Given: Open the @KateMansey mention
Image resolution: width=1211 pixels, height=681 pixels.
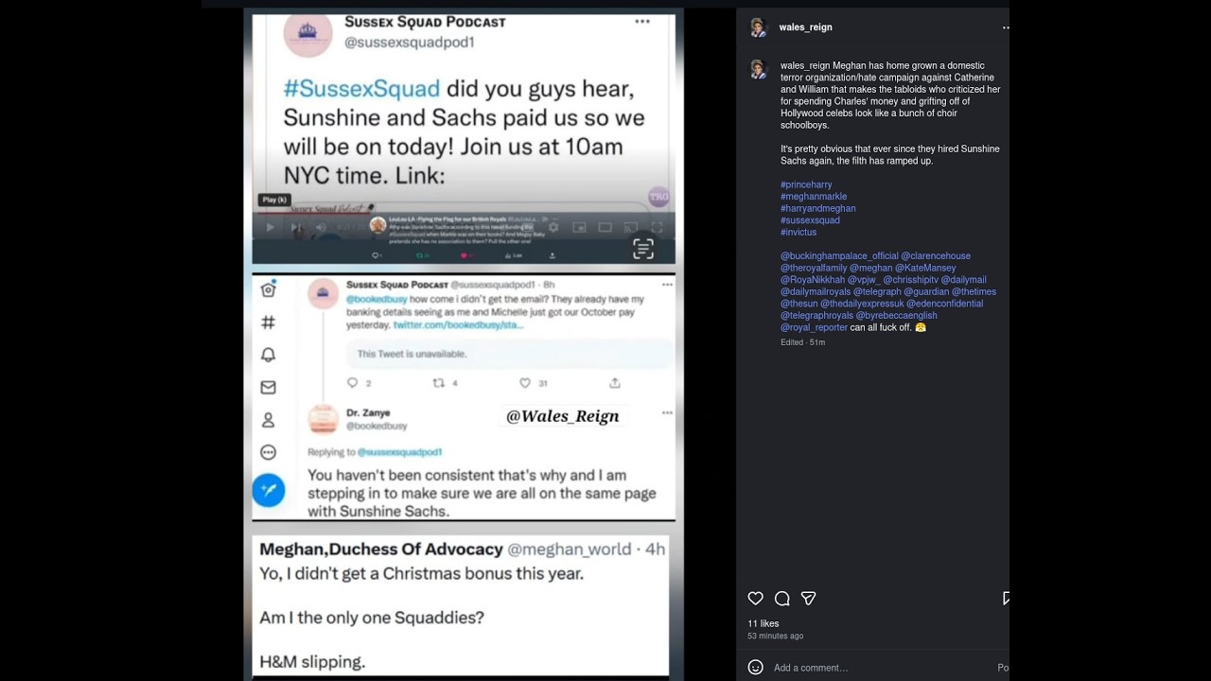Looking at the screenshot, I should pos(925,268).
